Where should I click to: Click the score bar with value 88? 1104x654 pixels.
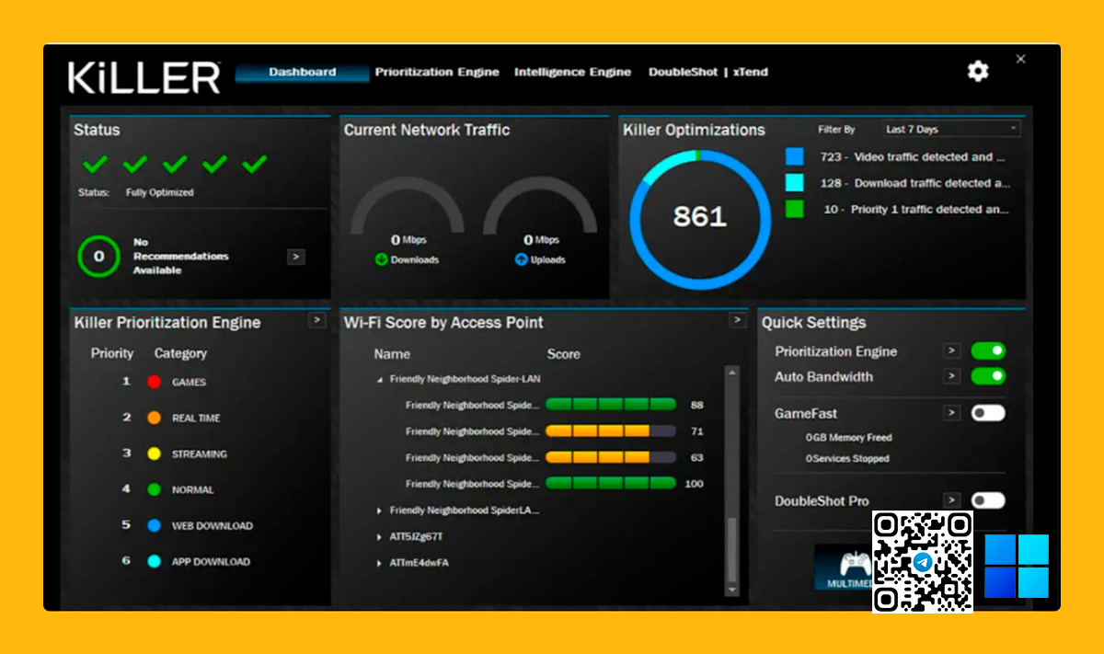(x=611, y=405)
